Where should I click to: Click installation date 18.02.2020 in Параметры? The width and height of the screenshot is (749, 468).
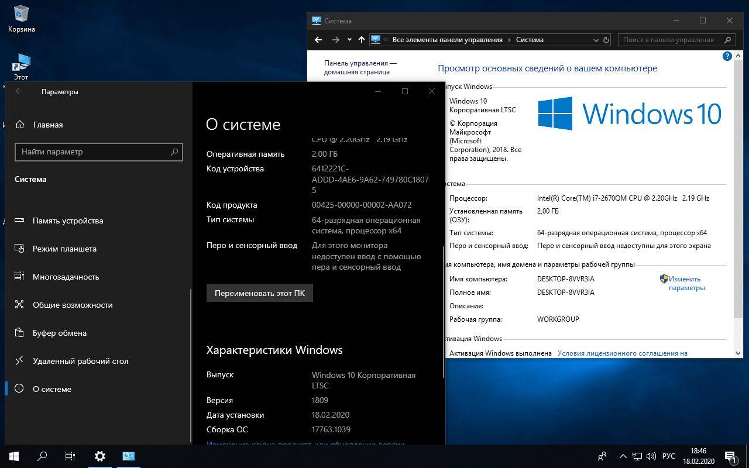(331, 415)
